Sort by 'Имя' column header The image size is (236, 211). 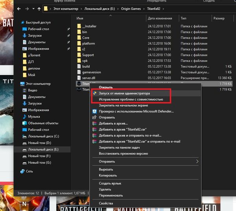click(x=80, y=18)
